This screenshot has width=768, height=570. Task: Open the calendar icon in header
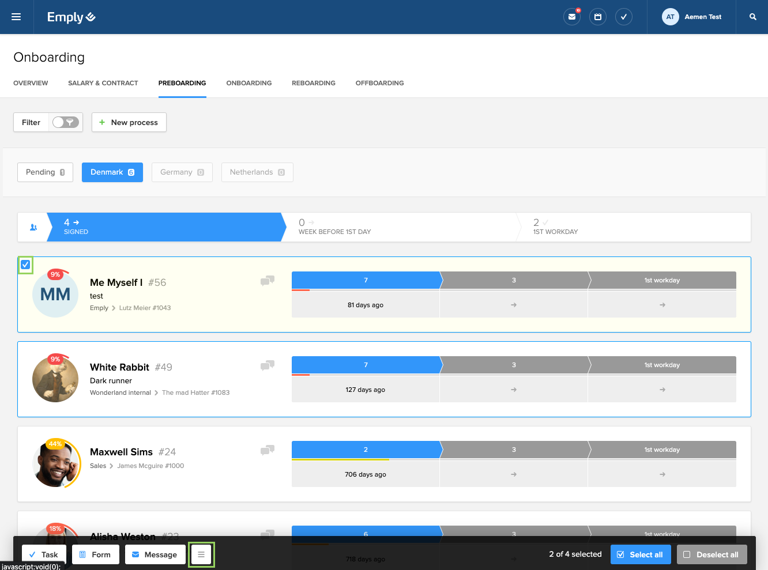tap(598, 17)
